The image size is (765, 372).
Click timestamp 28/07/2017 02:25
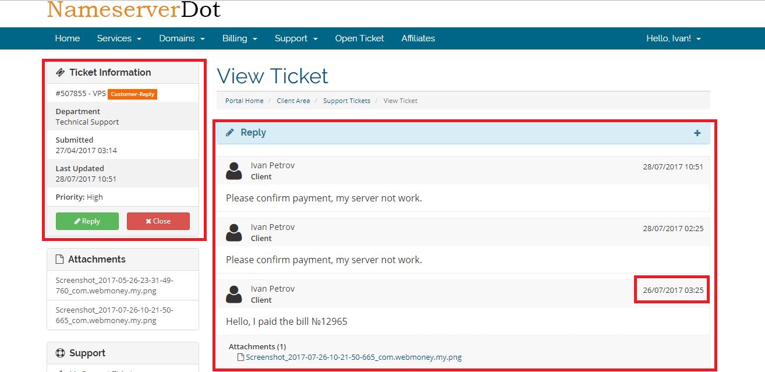click(673, 228)
